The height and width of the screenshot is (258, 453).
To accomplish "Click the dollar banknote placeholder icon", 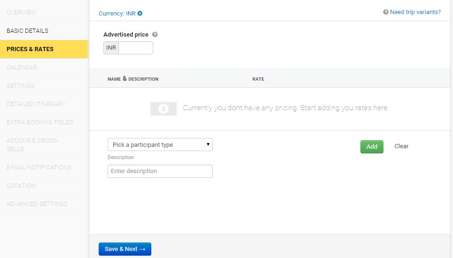I will point(163,109).
